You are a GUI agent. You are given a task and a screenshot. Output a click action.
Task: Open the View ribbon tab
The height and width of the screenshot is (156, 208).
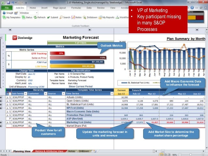[x=112, y=8]
